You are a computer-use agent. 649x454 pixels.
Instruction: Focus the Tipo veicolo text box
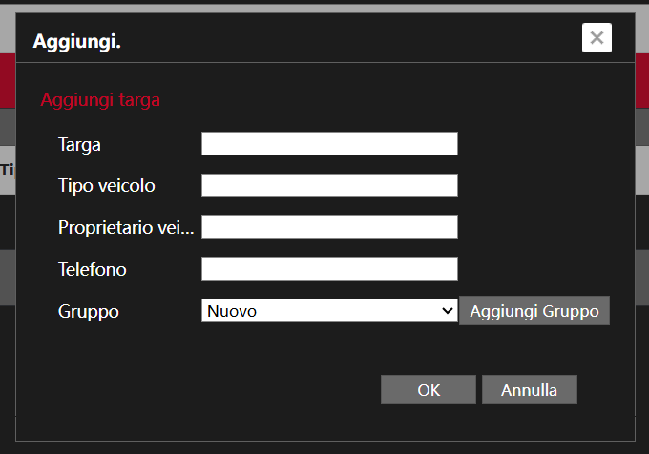pyautogui.click(x=329, y=186)
